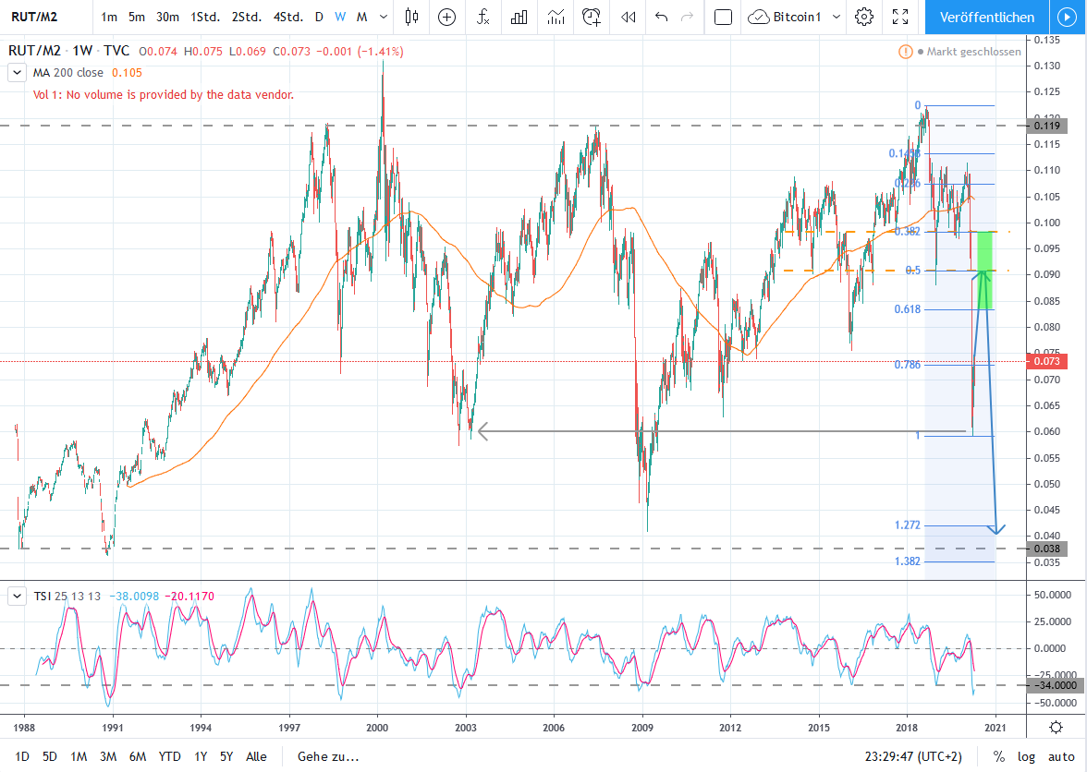
Task: Open the fx indicators menu
Action: (x=483, y=17)
